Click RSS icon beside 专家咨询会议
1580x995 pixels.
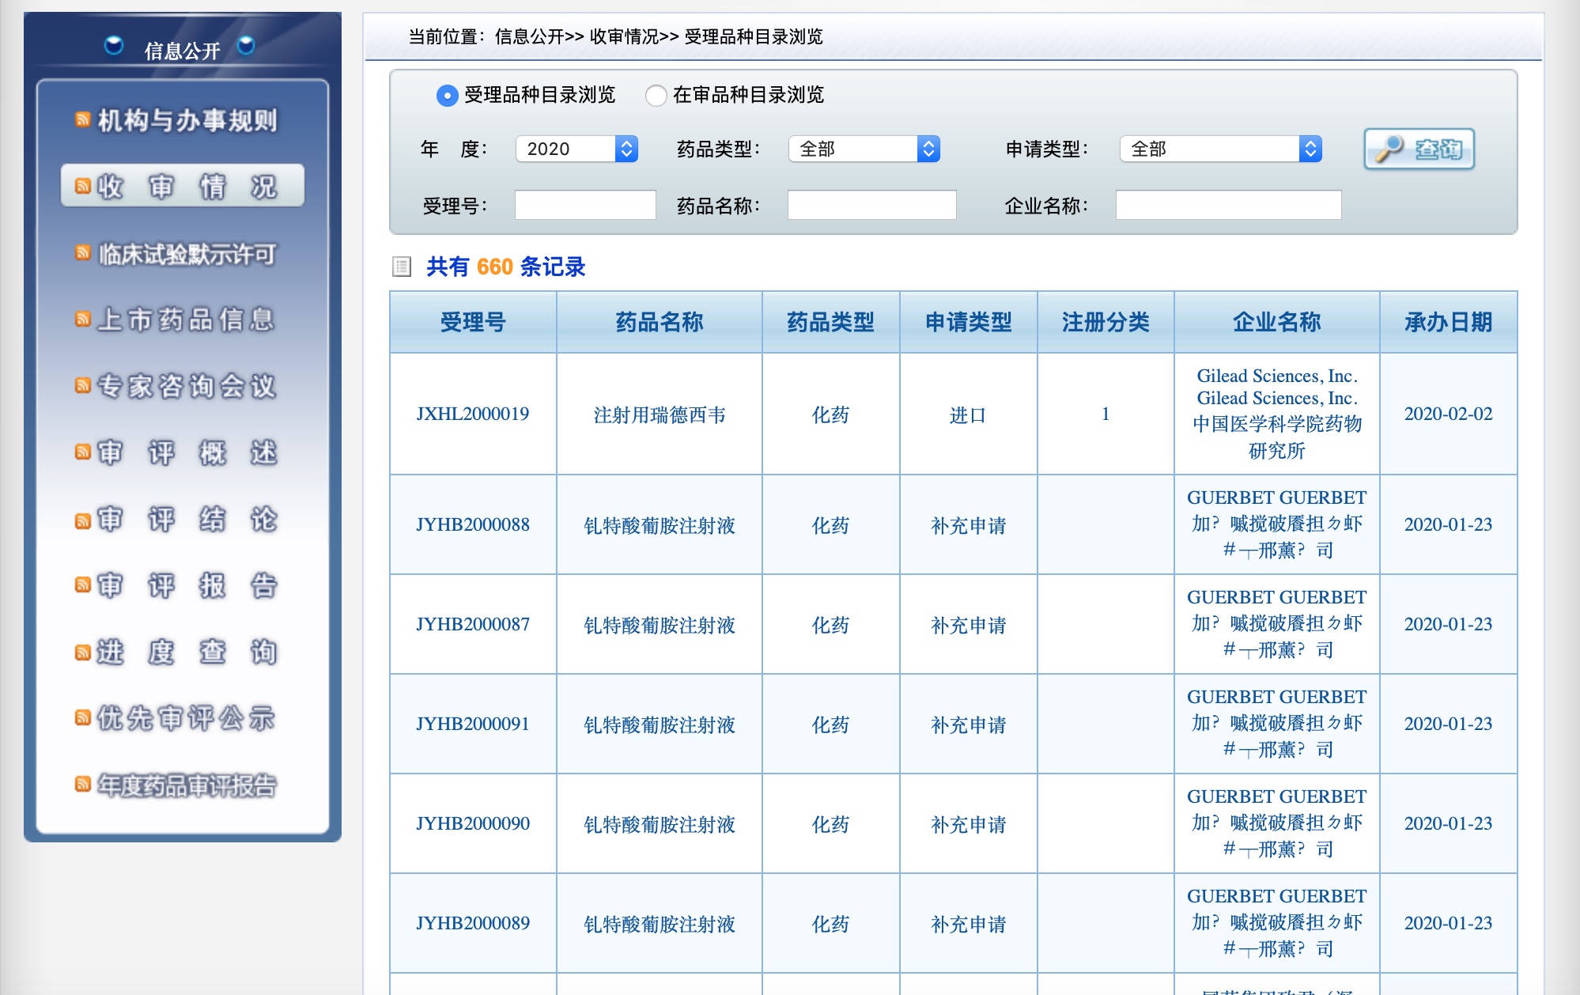82,386
